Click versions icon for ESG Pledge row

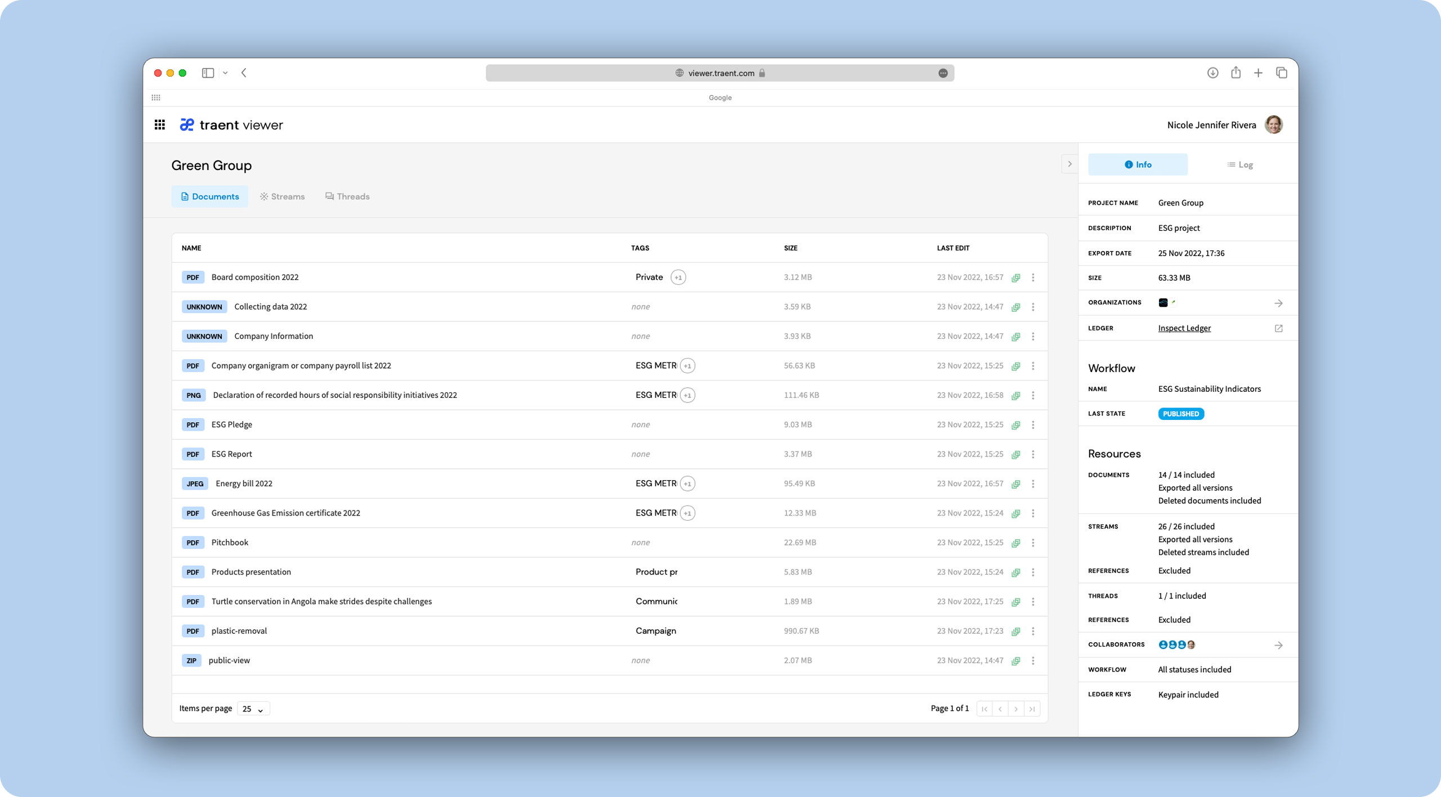coord(1016,425)
